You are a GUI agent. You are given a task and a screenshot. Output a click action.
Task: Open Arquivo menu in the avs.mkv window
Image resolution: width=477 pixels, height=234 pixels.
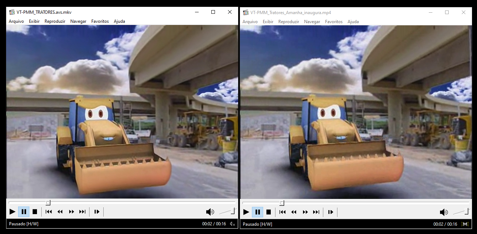[16, 21]
